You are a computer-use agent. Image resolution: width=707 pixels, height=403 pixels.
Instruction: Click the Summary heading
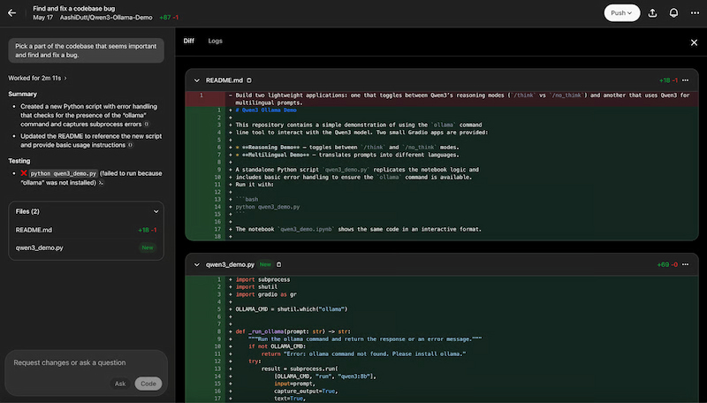[23, 95]
